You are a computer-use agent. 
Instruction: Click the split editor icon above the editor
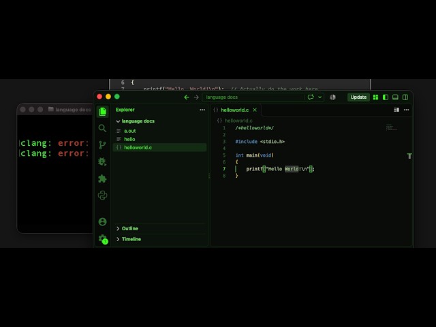tap(396, 110)
